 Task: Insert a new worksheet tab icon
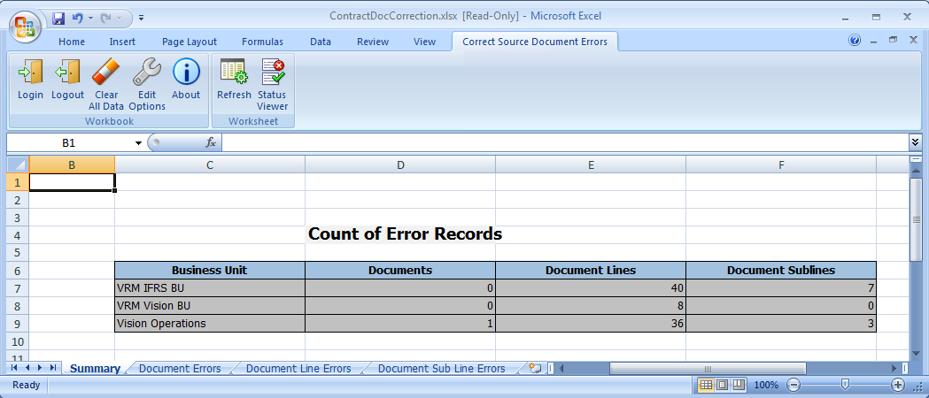tap(535, 369)
